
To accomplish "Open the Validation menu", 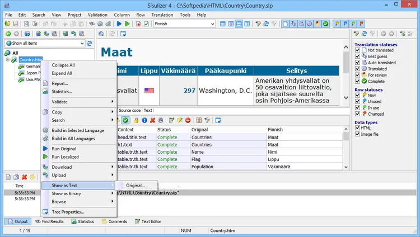I will point(97,15).
